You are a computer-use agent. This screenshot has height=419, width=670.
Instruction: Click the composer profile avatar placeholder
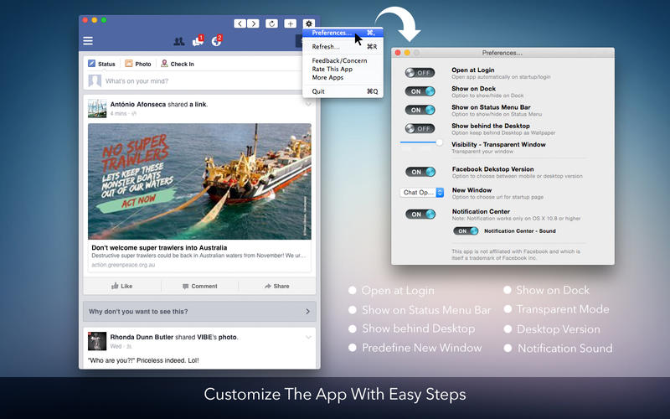coord(95,80)
